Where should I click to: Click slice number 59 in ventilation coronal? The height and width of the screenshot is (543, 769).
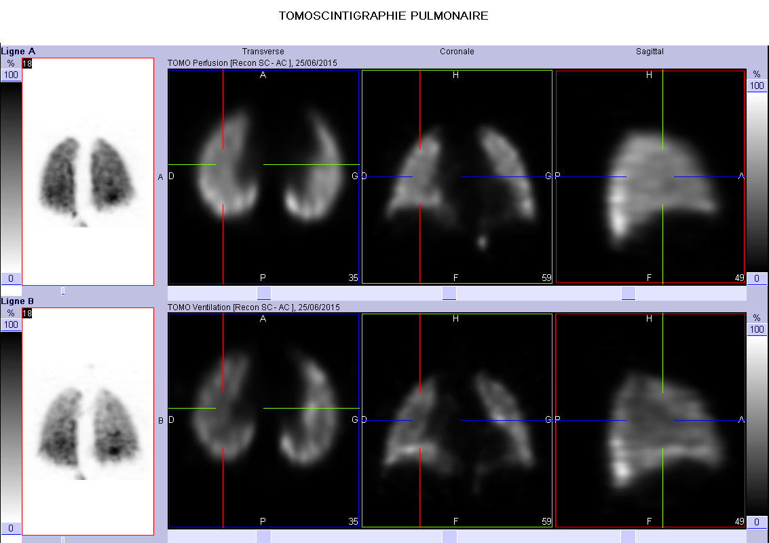tap(547, 522)
